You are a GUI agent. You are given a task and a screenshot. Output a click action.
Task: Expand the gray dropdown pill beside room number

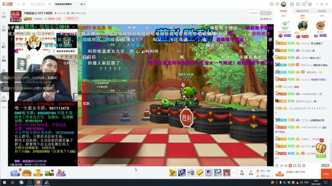click(x=265, y=13)
